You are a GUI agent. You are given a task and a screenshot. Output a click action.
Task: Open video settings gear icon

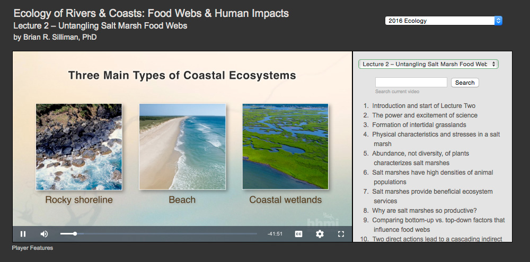pos(320,234)
